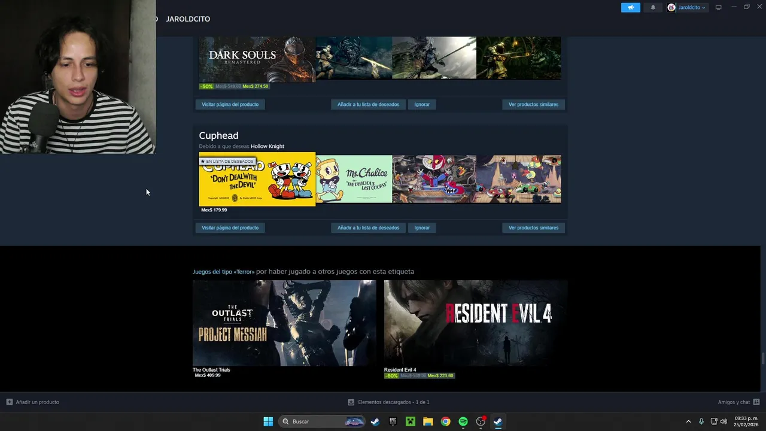This screenshot has width=766, height=431.
Task: Open the JAROLDCITO menu tab
Action: click(188, 19)
